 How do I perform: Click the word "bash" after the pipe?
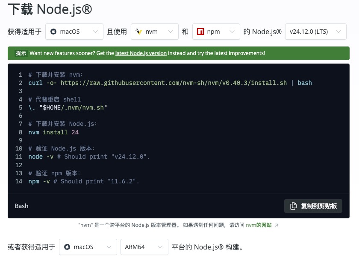pos(305,83)
